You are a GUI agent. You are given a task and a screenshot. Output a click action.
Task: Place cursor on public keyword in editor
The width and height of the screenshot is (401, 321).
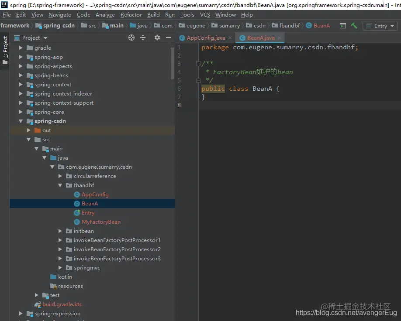coord(213,89)
